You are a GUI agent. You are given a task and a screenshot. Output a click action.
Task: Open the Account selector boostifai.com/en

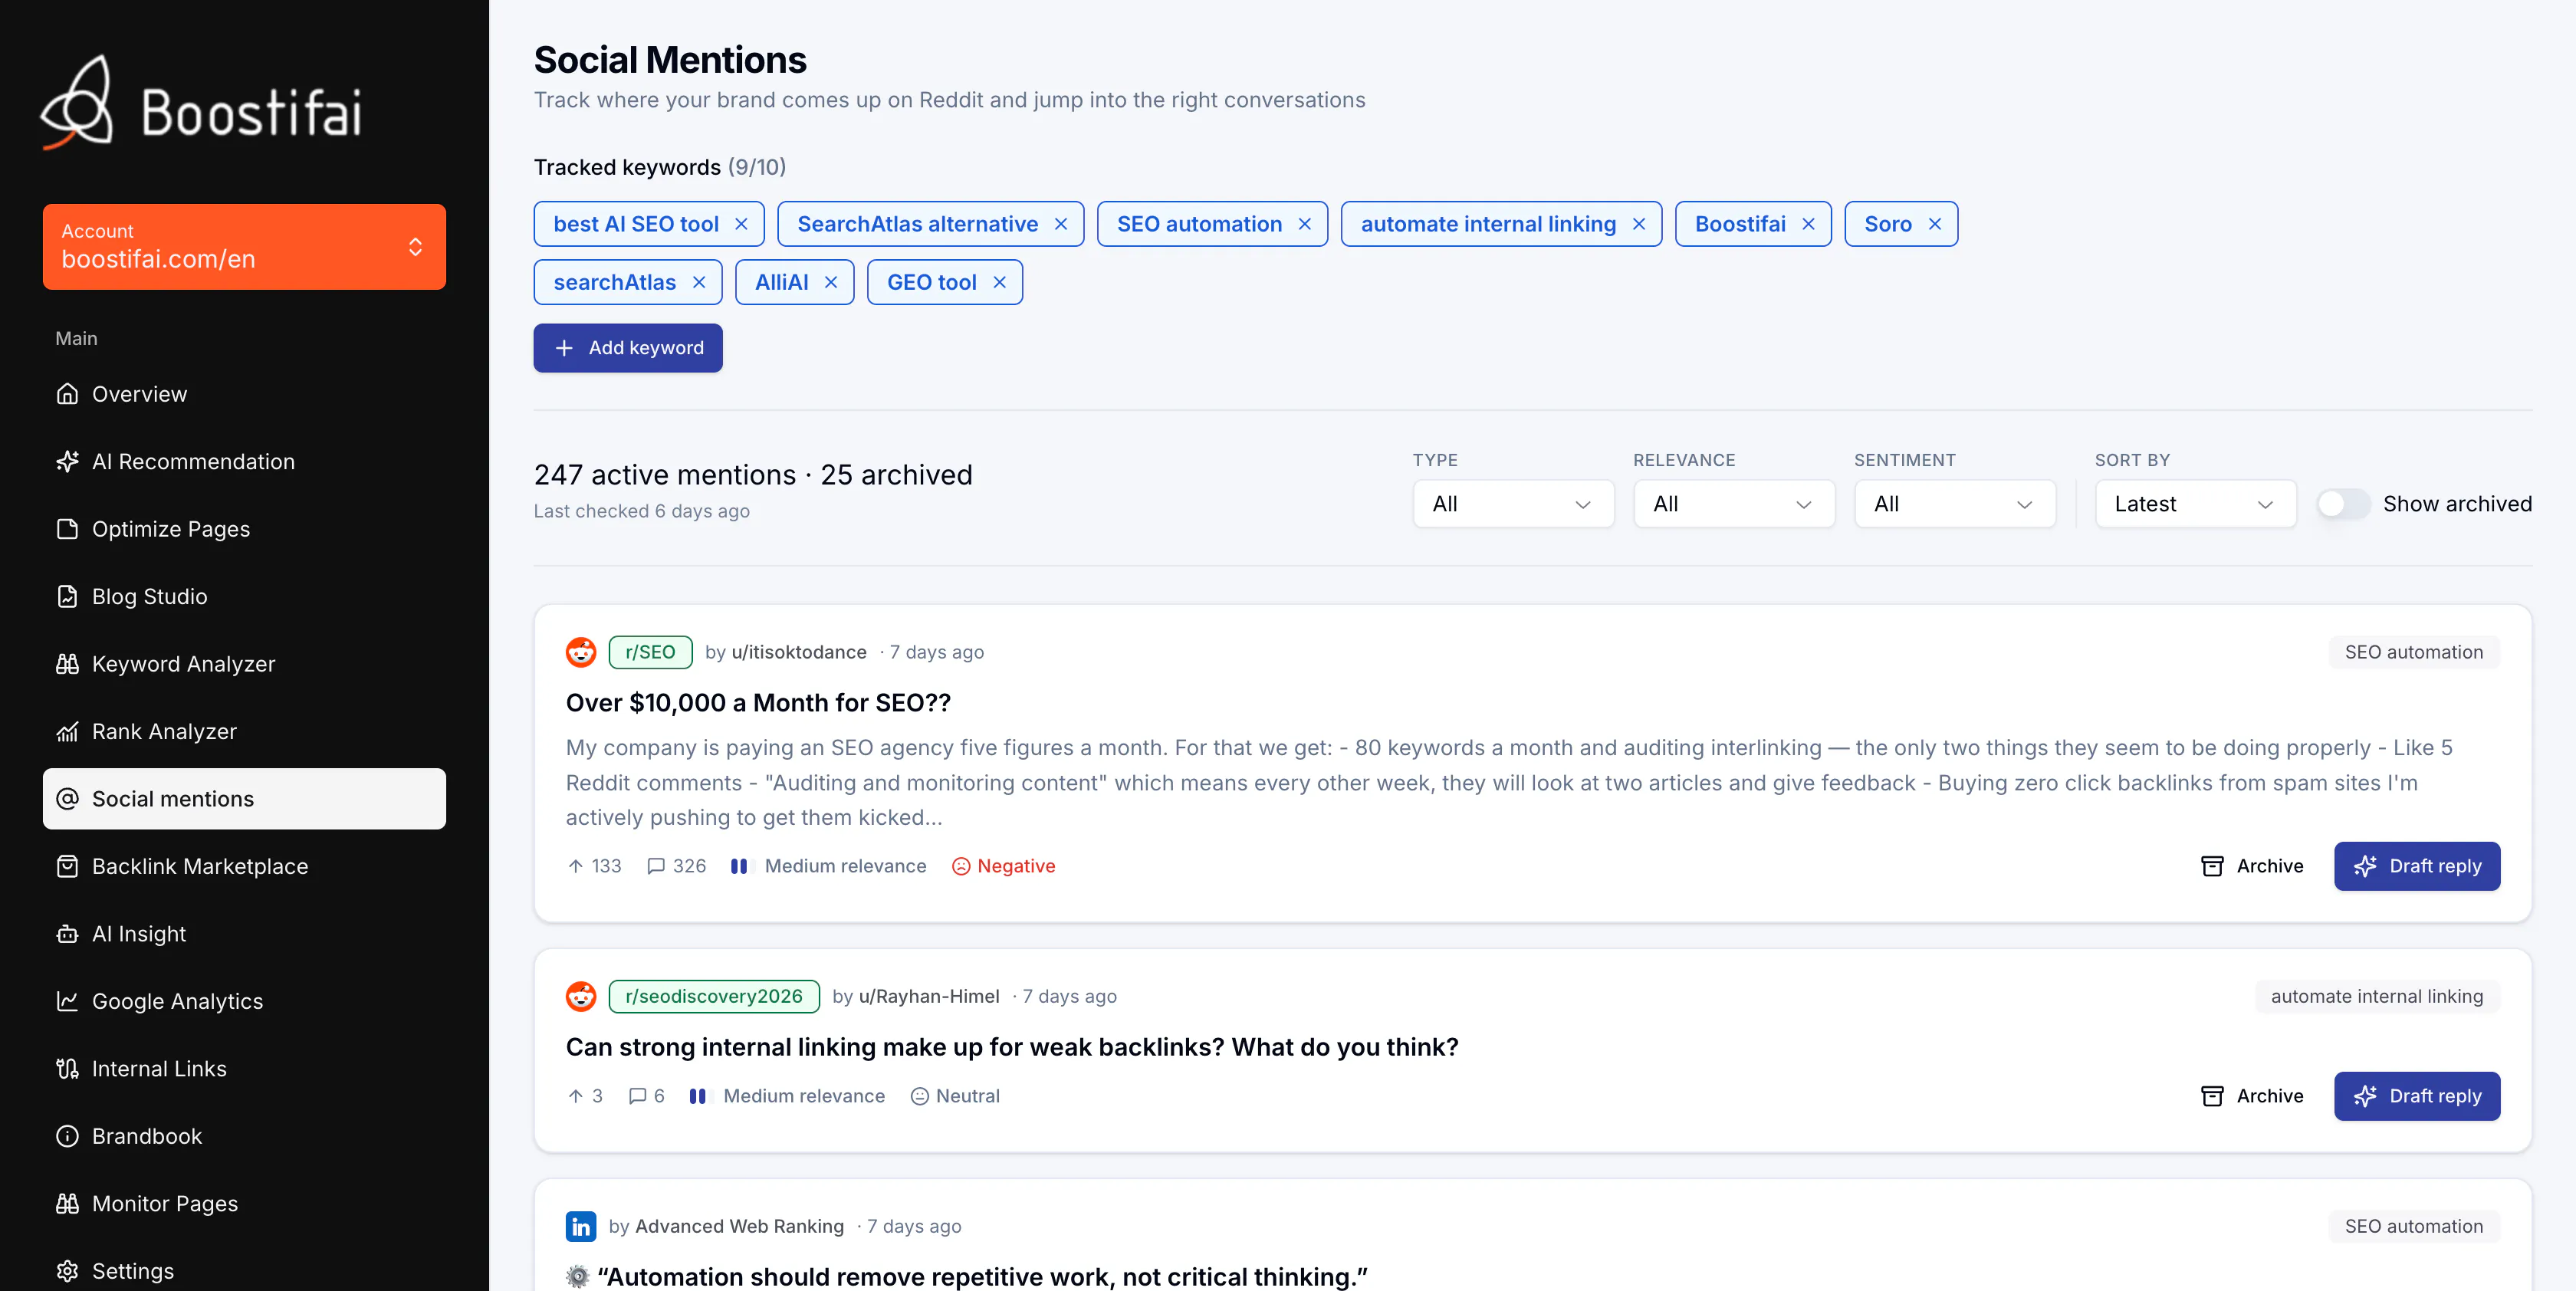coord(244,247)
